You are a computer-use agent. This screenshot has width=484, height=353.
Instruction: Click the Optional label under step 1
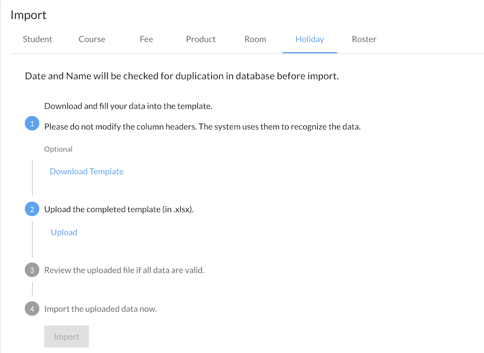coord(58,149)
